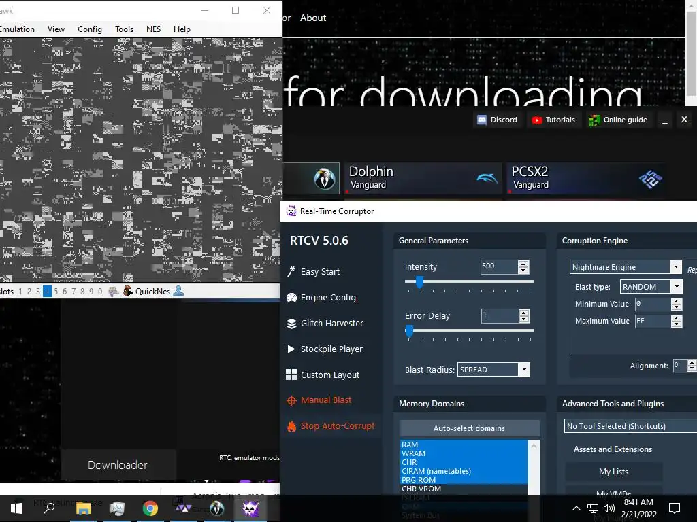The height and width of the screenshot is (522, 697).
Task: Click the Real-Time Corruptor title icon
Action: coord(291,211)
